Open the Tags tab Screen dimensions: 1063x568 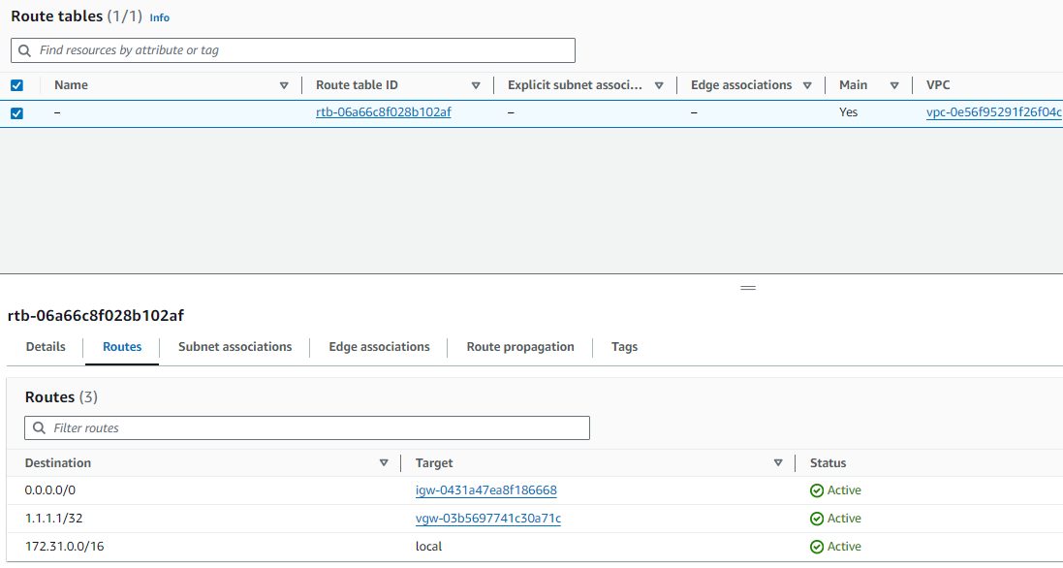(x=624, y=347)
